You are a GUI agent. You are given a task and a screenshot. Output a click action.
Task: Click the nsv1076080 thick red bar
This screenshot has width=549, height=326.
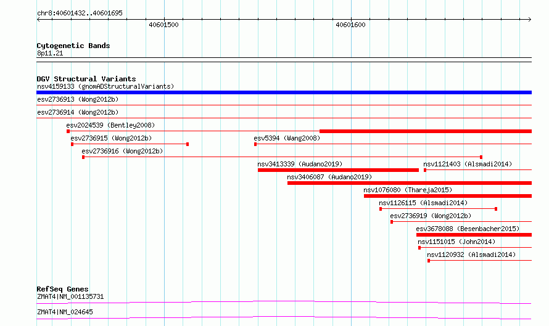pos(448,196)
